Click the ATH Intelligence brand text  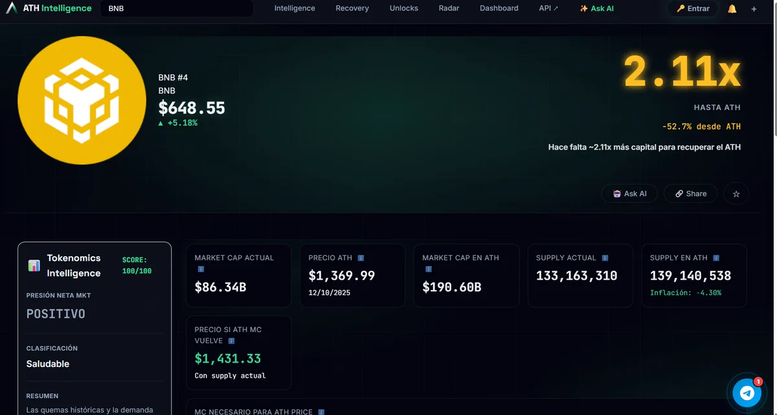57,8
